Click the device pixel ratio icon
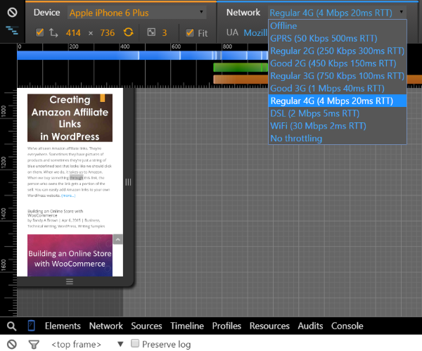Screen dimensions: 422x351 tap(151, 32)
